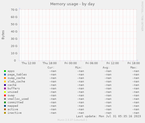Click the unused lime legend swatch
This screenshot has height=123, width=145.
coord(5,92)
